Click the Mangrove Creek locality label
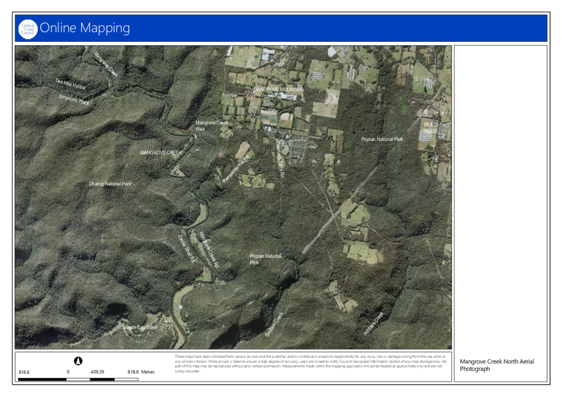 pos(162,152)
